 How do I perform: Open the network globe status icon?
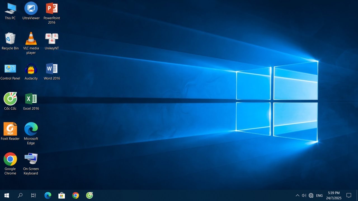click(311, 195)
